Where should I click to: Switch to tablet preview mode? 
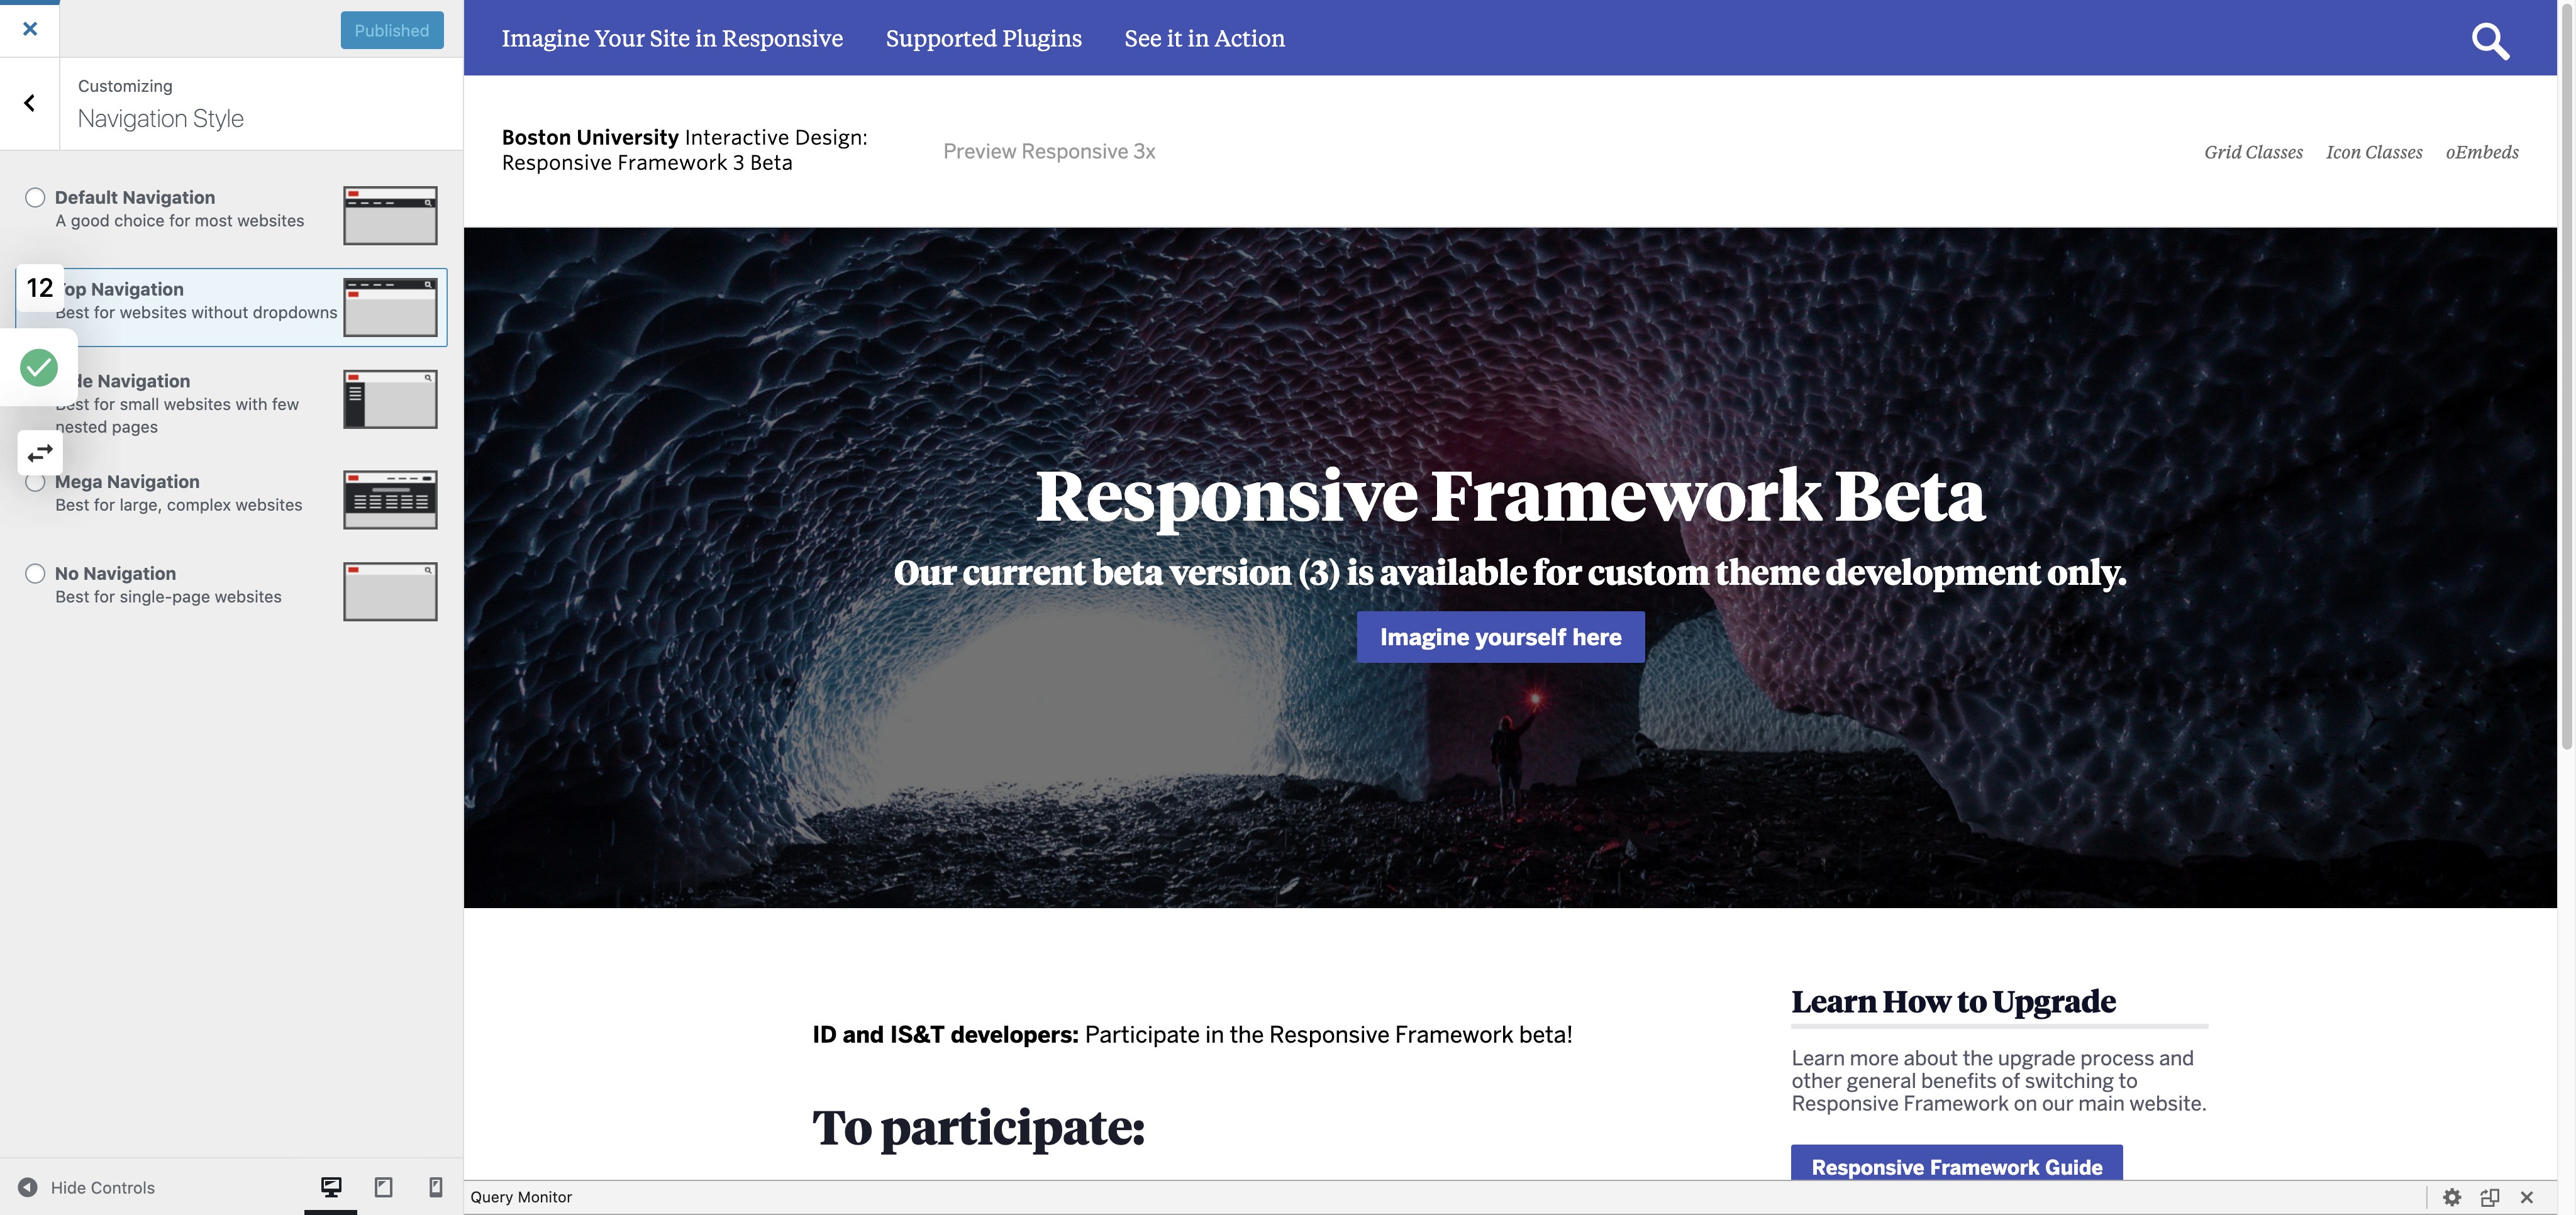coord(383,1187)
